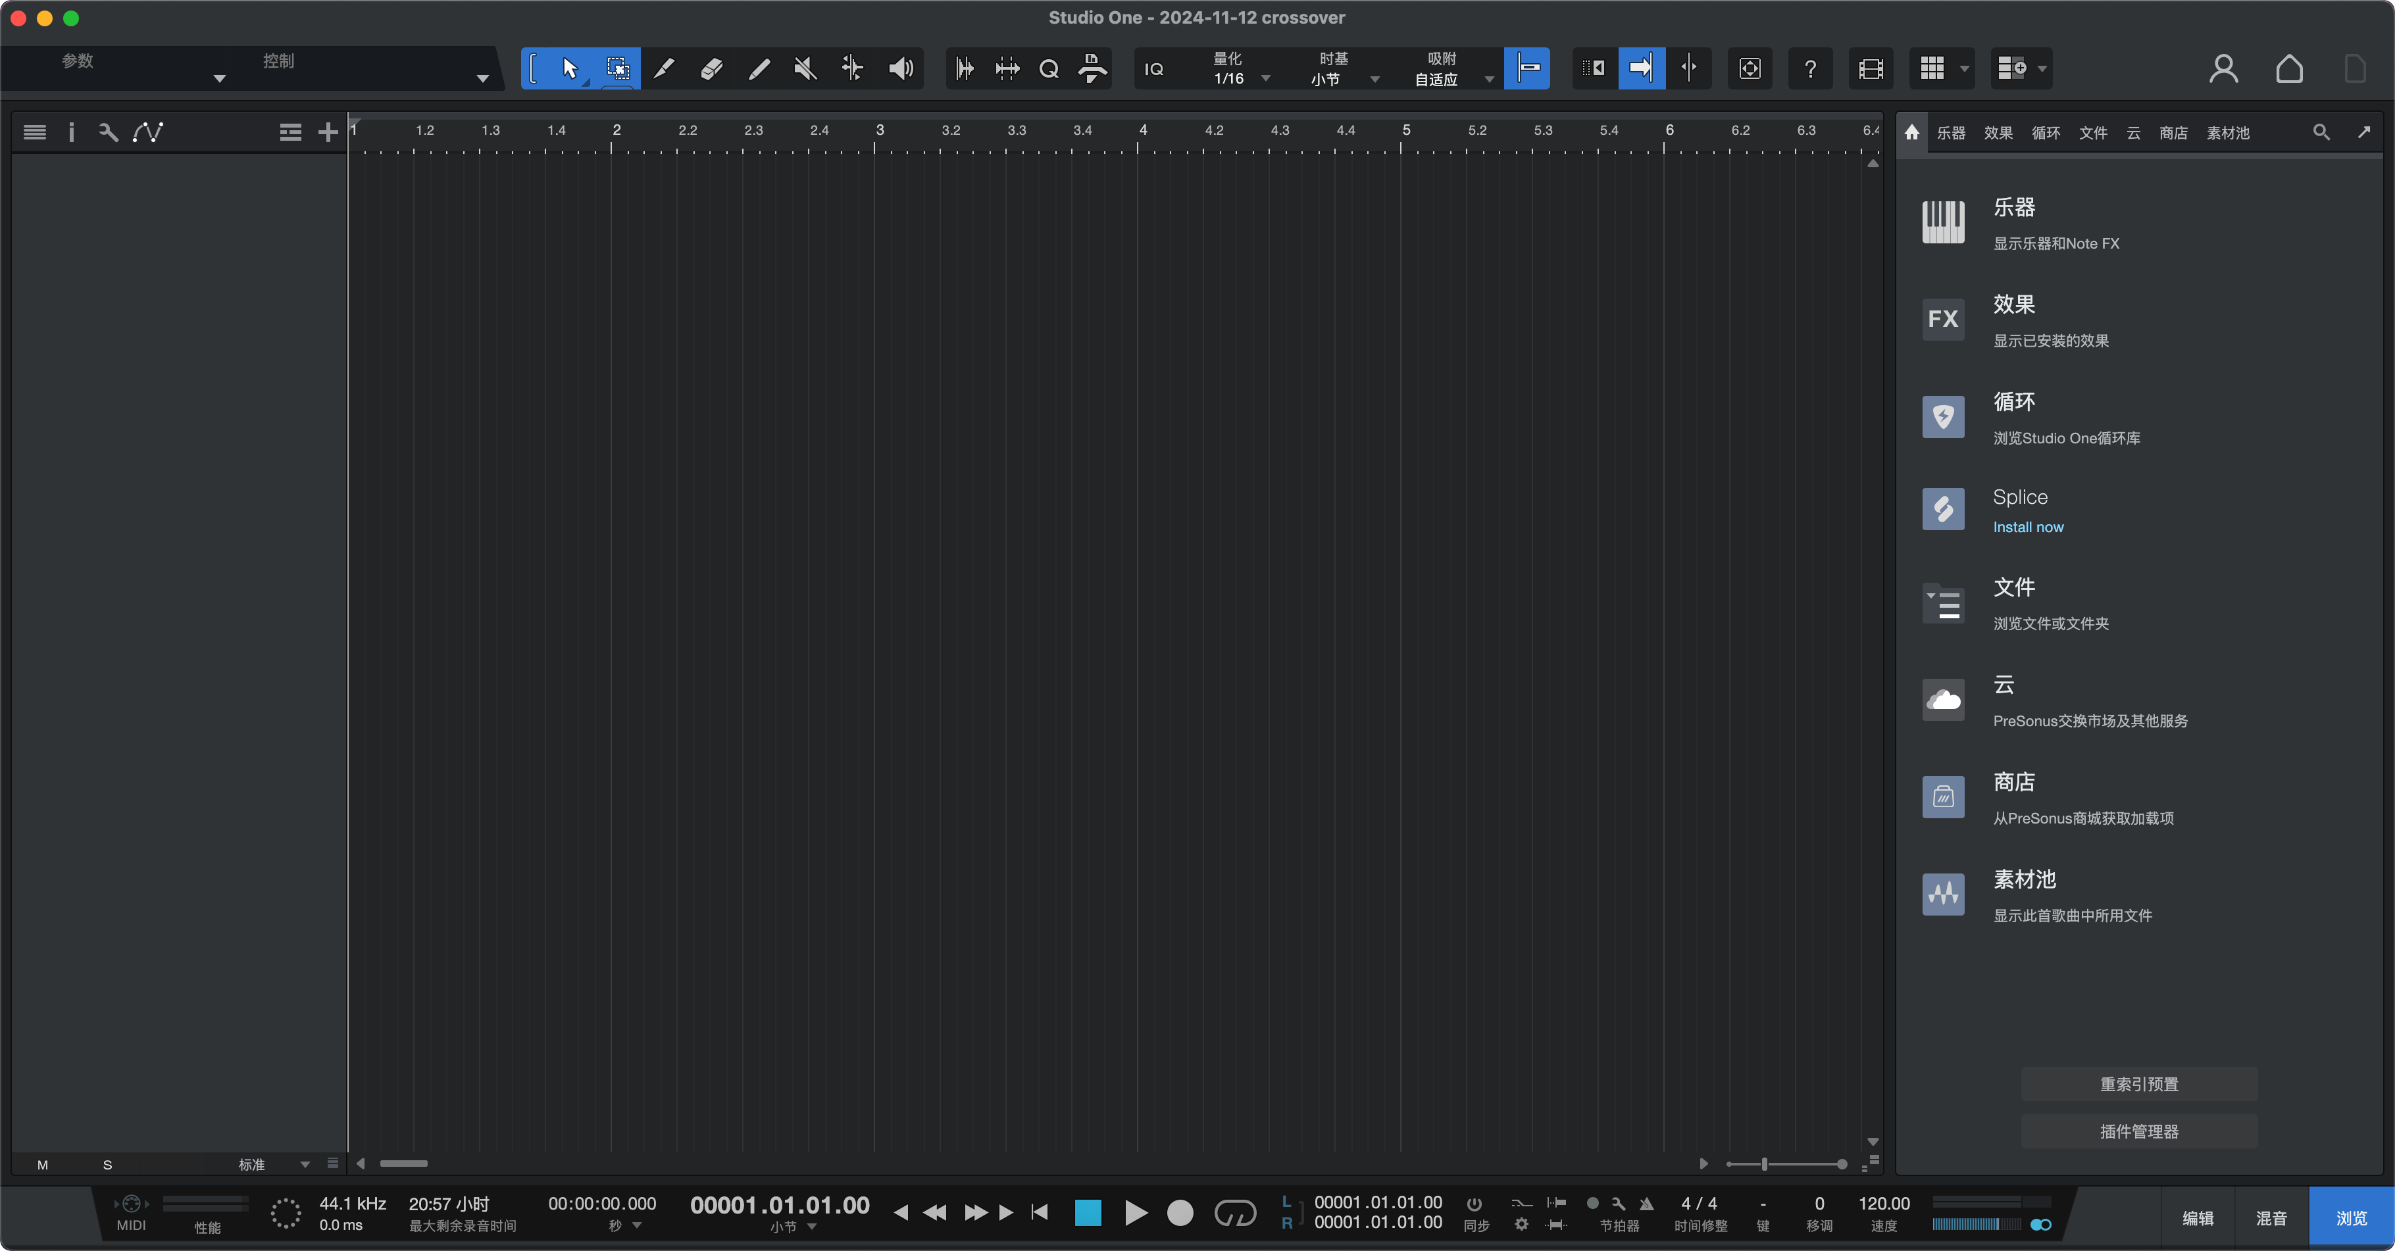
Task: Open the Timebase 小节 dropdown
Action: click(x=1346, y=69)
